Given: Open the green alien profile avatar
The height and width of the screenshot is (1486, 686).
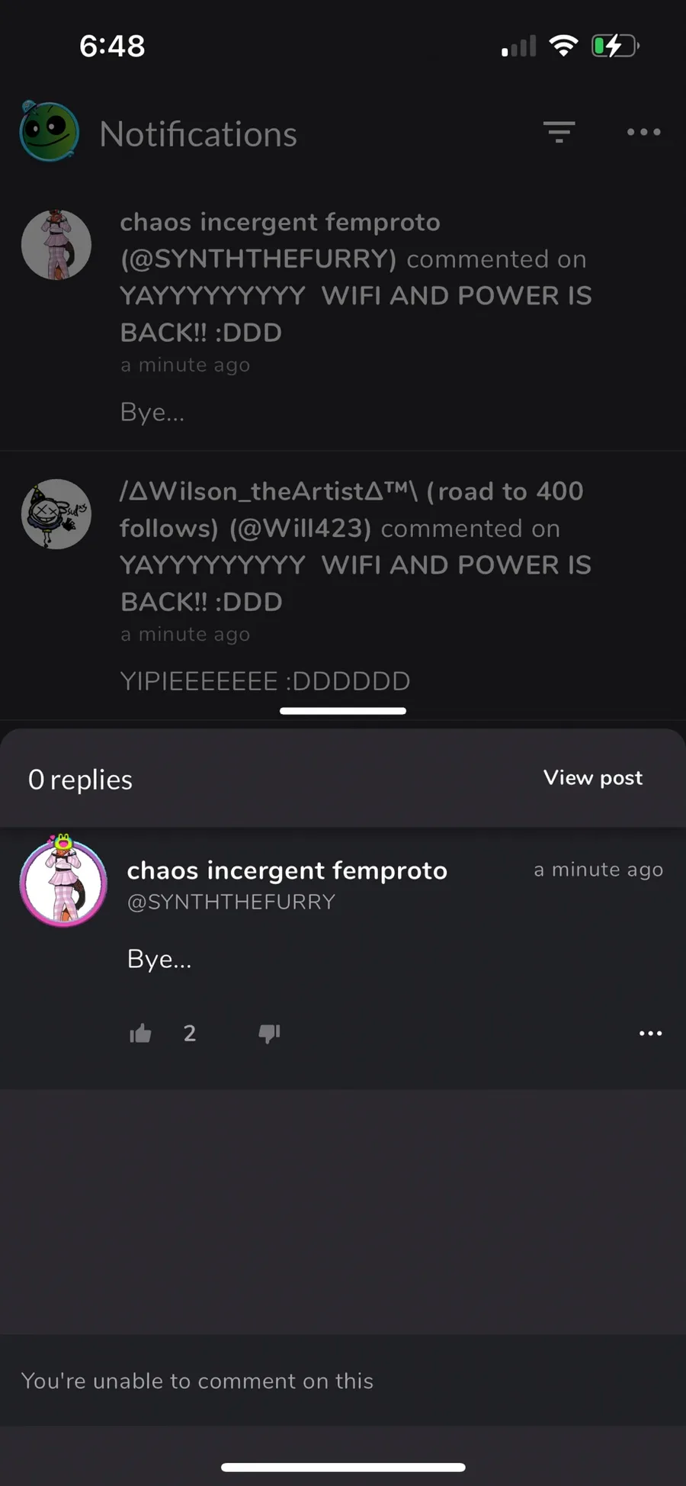Looking at the screenshot, I should click(50, 131).
